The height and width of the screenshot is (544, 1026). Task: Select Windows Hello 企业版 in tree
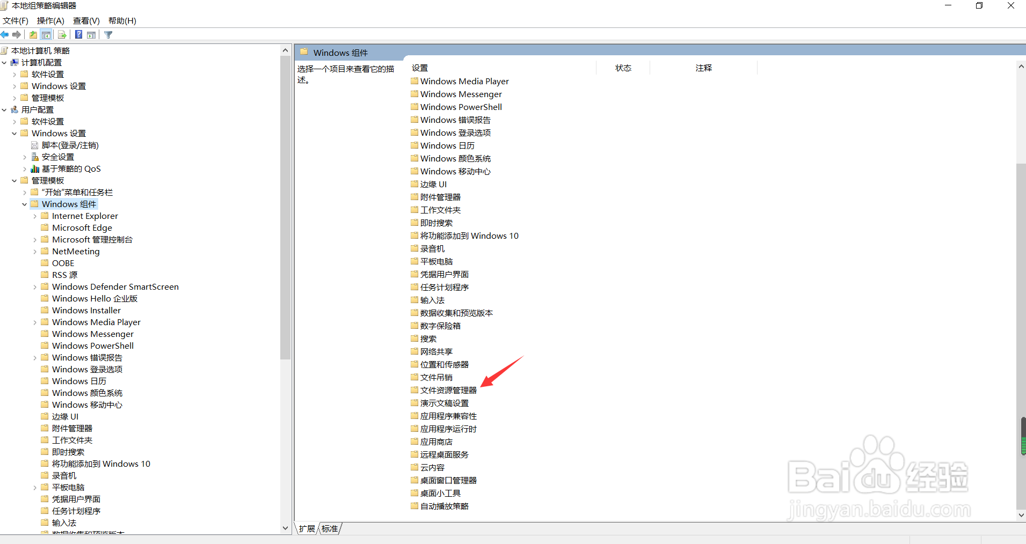click(94, 299)
